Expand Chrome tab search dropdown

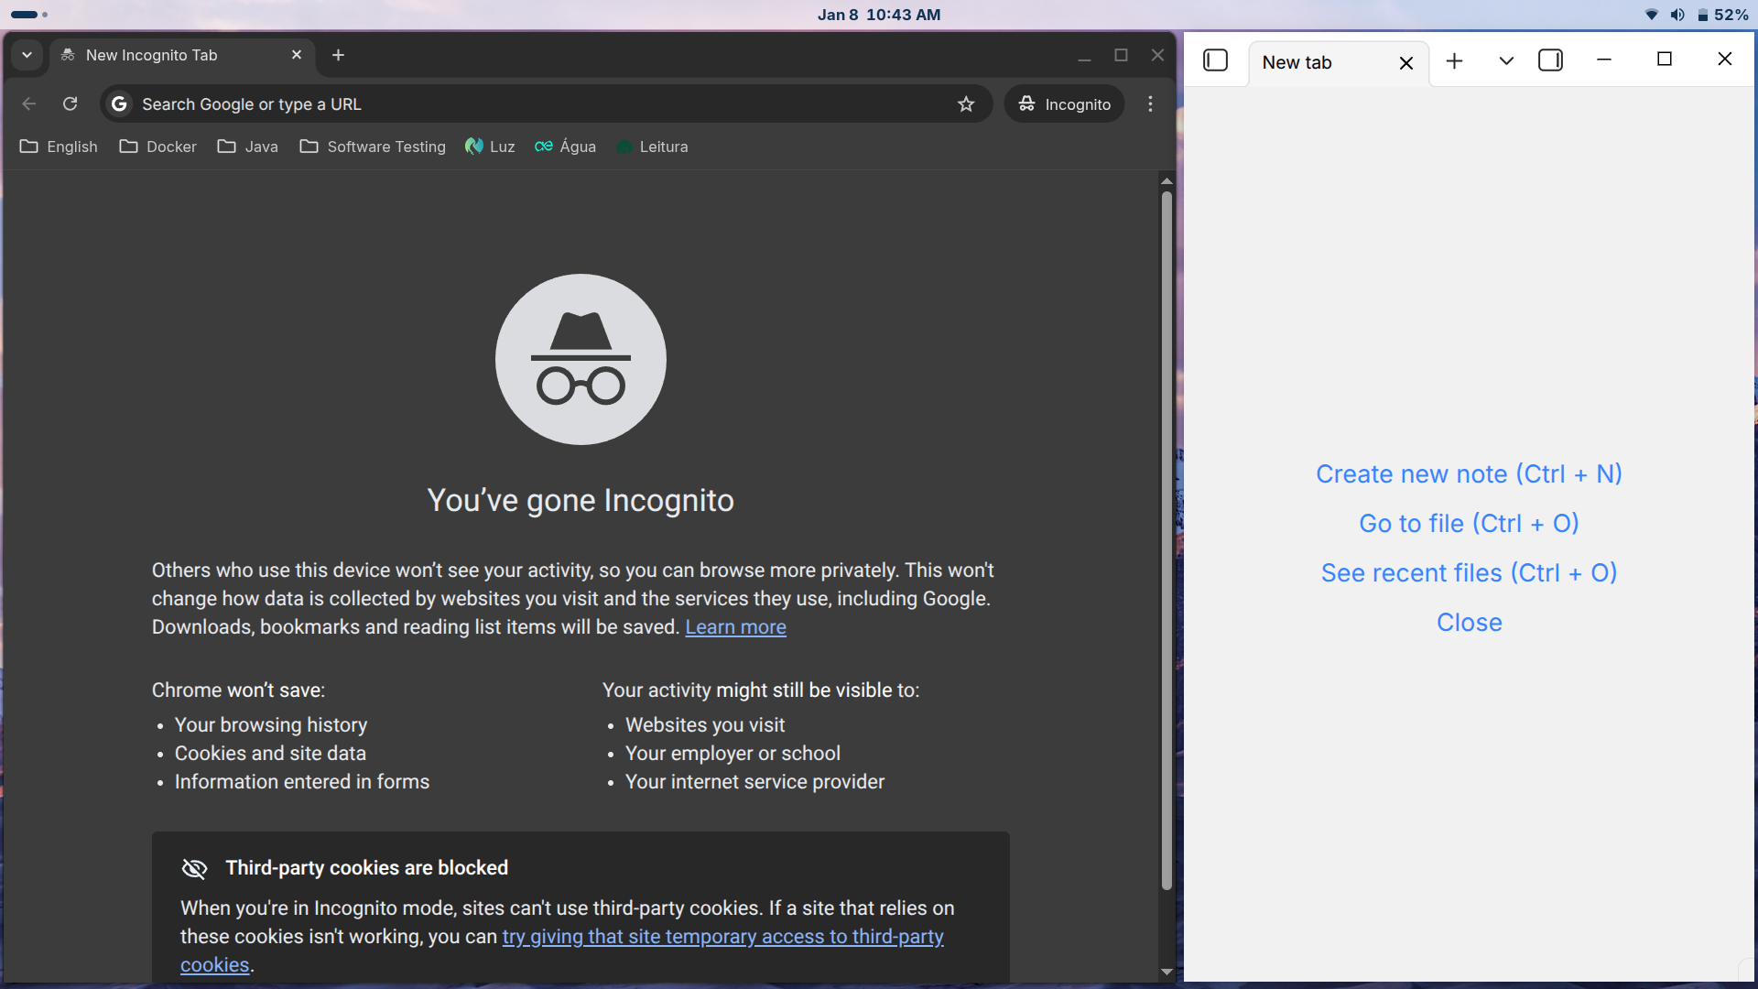pos(27,55)
